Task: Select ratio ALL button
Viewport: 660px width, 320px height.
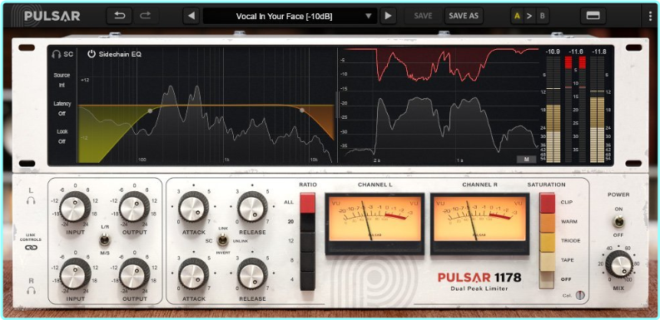Action: (x=307, y=203)
